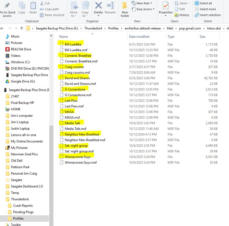
Task: Create a New folder
Action: pyautogui.click(x=125, y=9)
